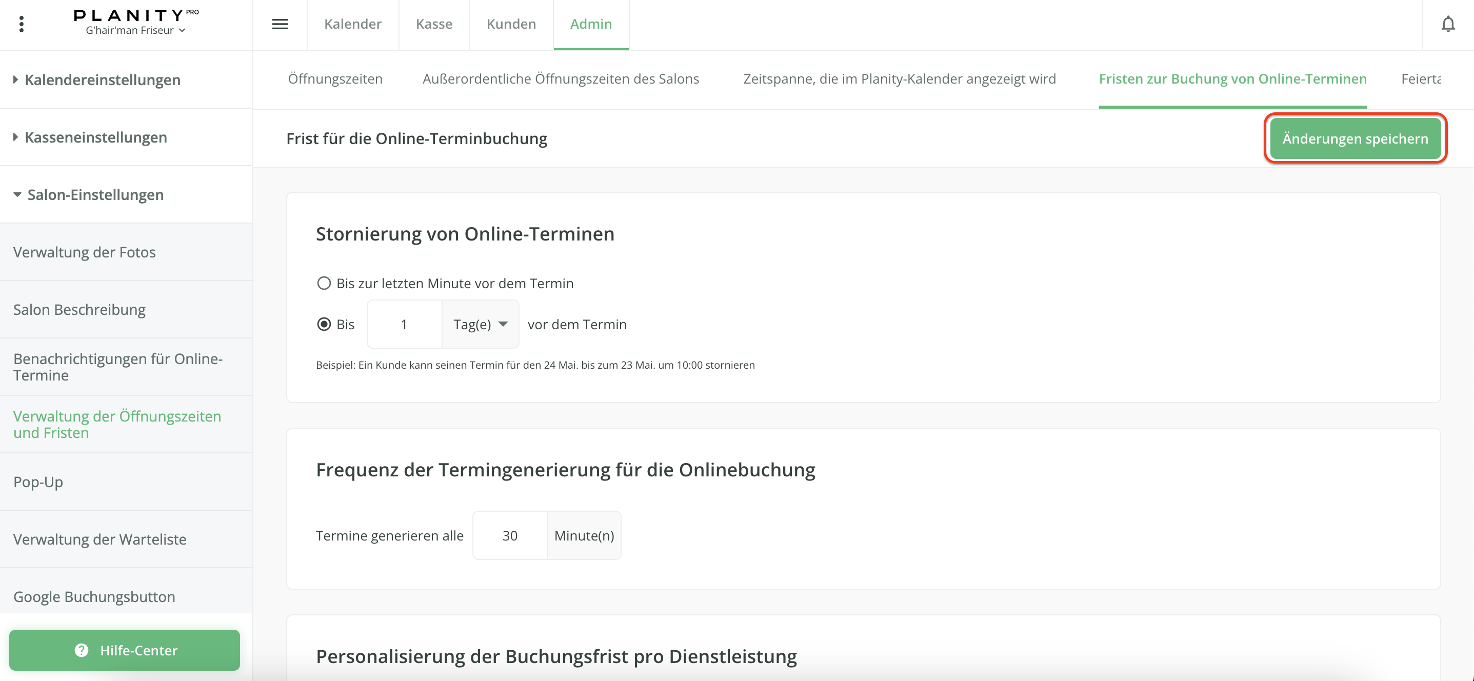The width and height of the screenshot is (1474, 681).
Task: Open the Öffnungszeiten sub-tab
Action: coord(335,79)
